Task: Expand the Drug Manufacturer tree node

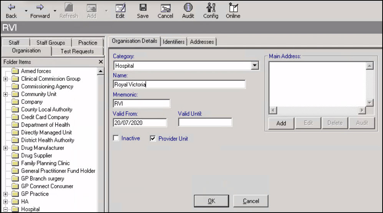Action: [x=6, y=148]
